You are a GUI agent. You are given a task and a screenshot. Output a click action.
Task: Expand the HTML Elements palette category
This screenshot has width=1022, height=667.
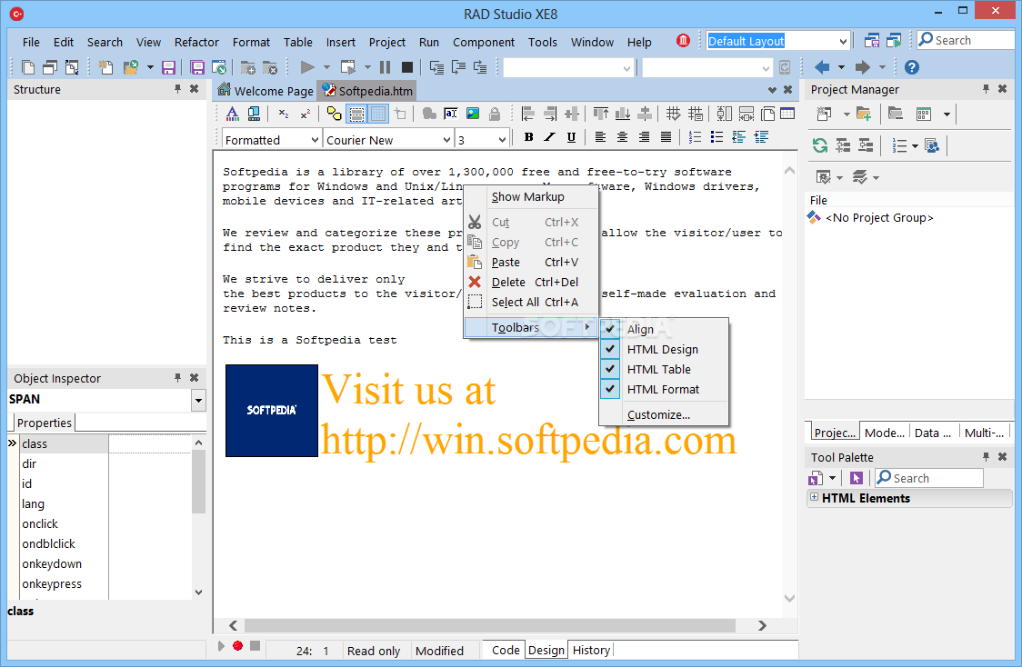pos(814,497)
